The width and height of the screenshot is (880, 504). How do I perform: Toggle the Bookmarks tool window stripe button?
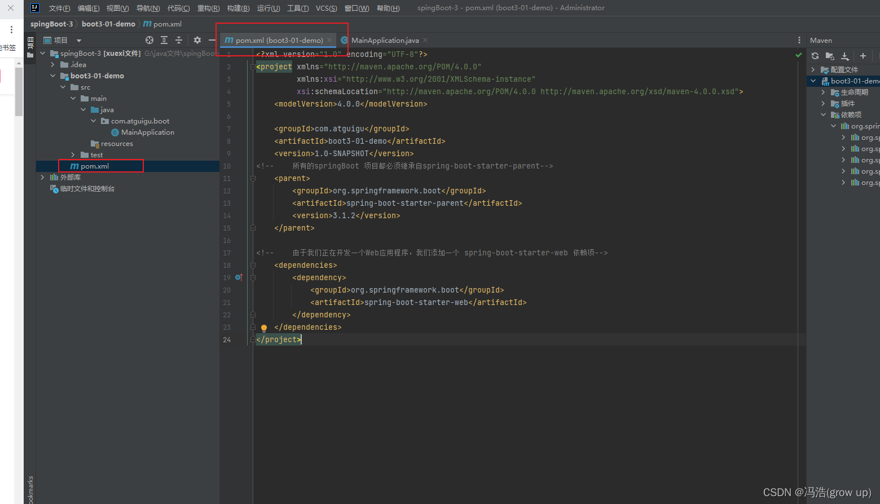pos(30,489)
